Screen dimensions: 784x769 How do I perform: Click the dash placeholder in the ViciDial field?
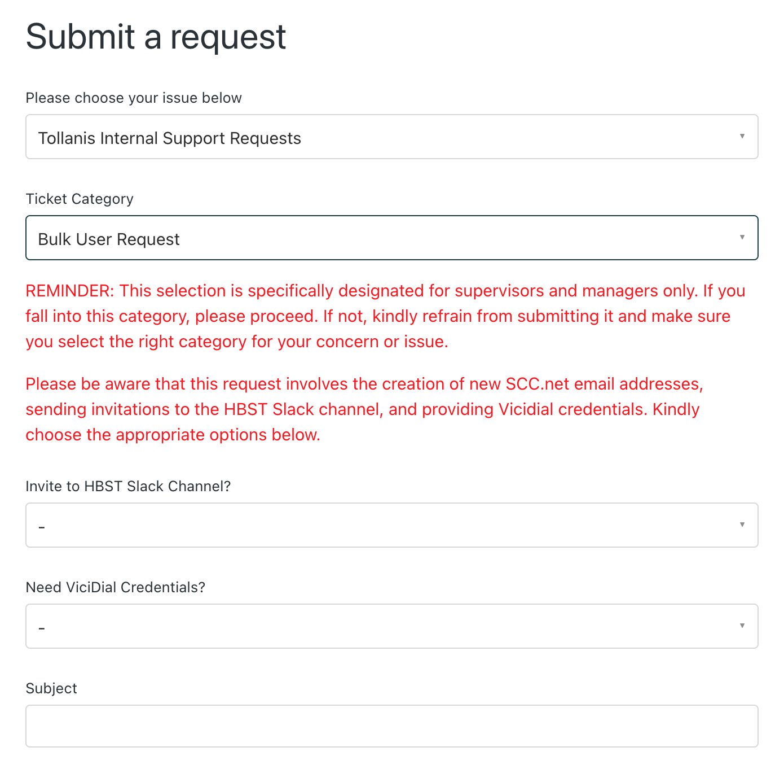tap(42, 627)
